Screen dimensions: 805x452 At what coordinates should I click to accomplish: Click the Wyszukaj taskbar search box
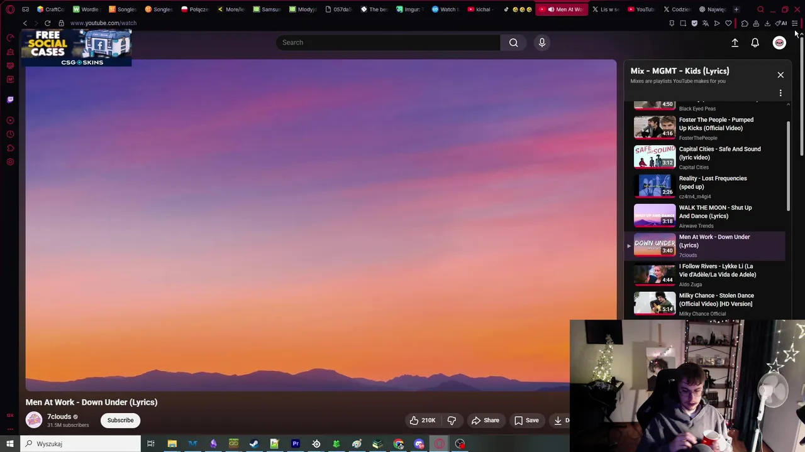pyautogui.click(x=80, y=444)
